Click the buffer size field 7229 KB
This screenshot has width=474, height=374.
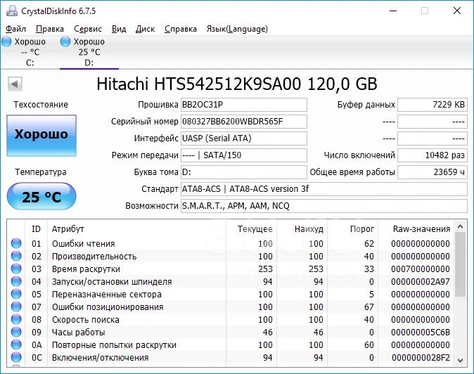pyautogui.click(x=433, y=105)
